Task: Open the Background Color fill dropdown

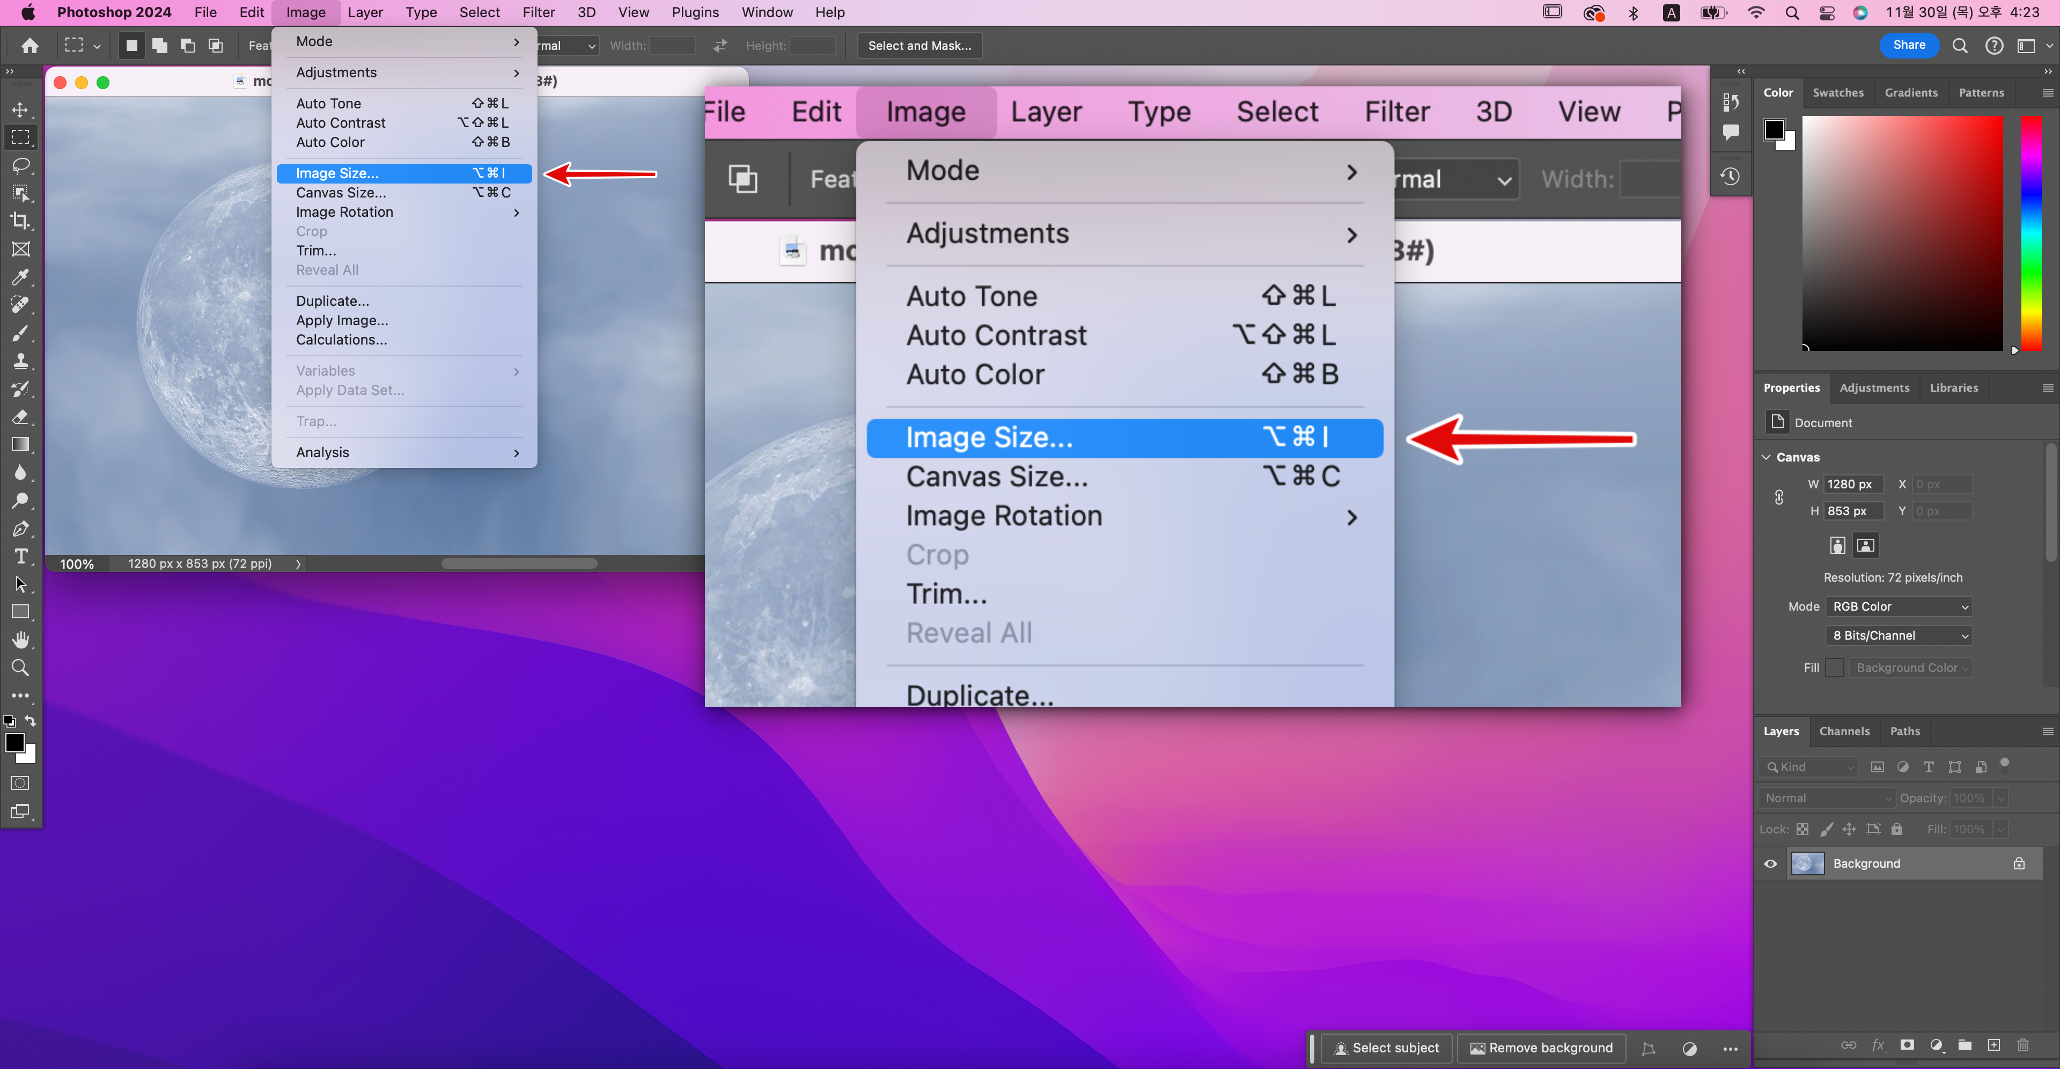Action: pyautogui.click(x=1910, y=668)
